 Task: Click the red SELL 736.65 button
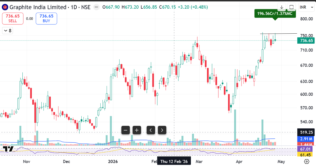pyautogui.click(x=13, y=18)
